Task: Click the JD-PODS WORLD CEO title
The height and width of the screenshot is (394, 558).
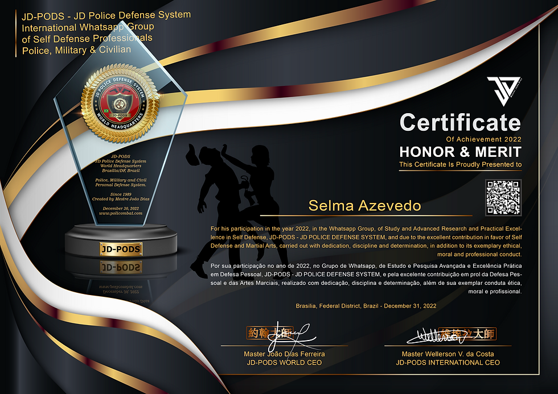Action: click(284, 363)
